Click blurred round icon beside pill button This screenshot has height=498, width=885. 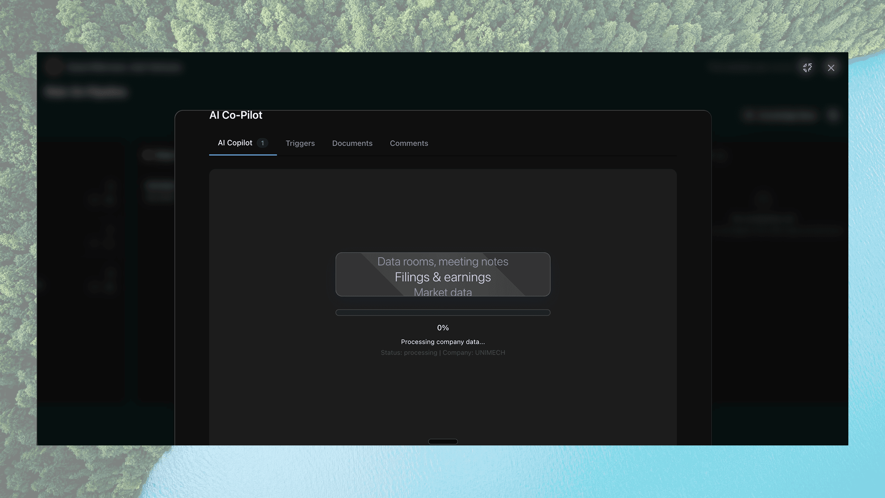[x=833, y=116]
